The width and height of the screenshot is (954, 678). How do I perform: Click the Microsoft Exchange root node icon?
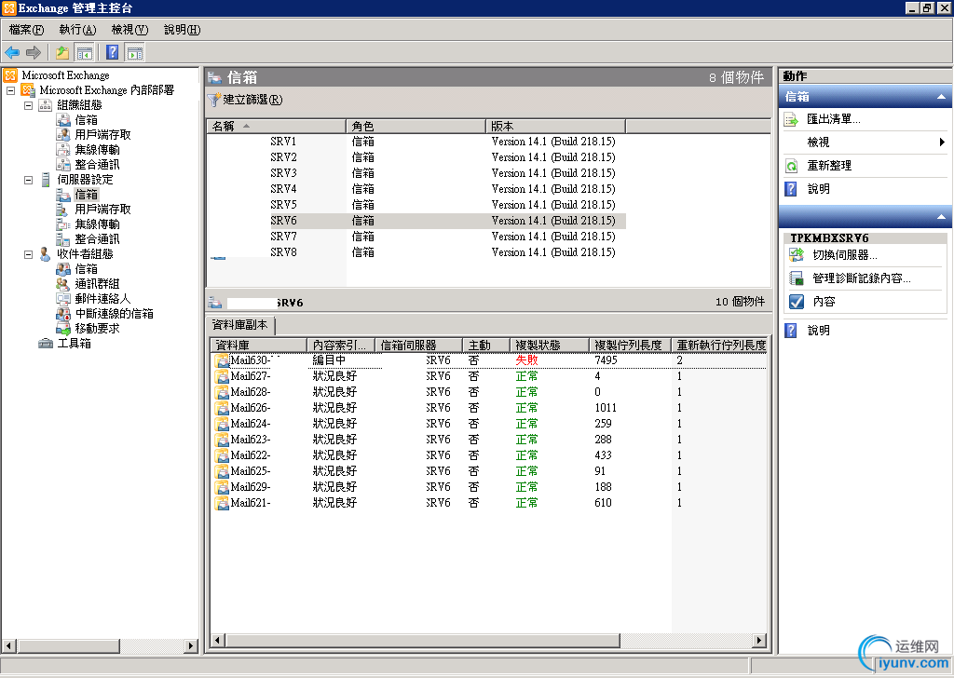[10, 75]
